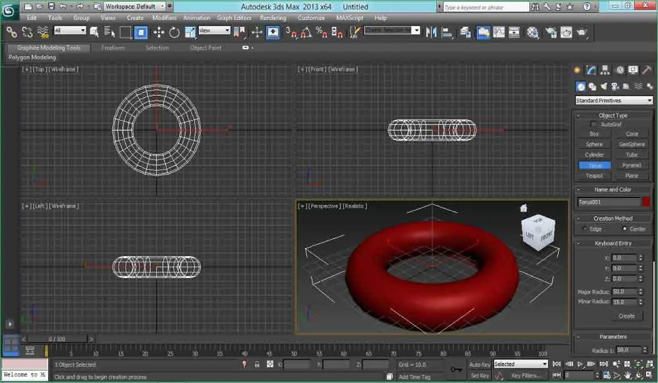Open the Workspace: Default dropdown
Image resolution: width=658 pixels, height=383 pixels.
[x=134, y=6]
